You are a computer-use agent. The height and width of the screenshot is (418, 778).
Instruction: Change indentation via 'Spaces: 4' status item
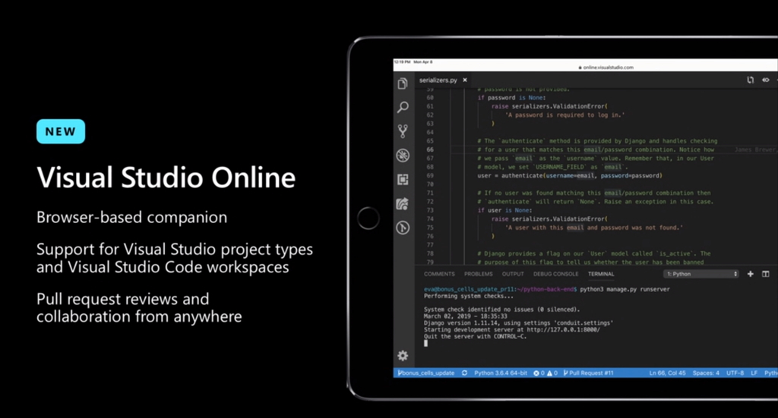point(706,373)
